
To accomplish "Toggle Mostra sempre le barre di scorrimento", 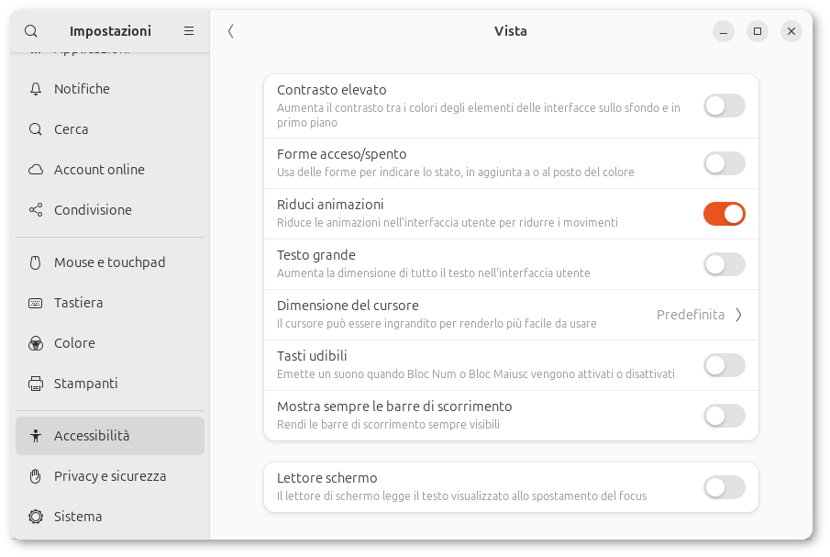I will tap(724, 416).
